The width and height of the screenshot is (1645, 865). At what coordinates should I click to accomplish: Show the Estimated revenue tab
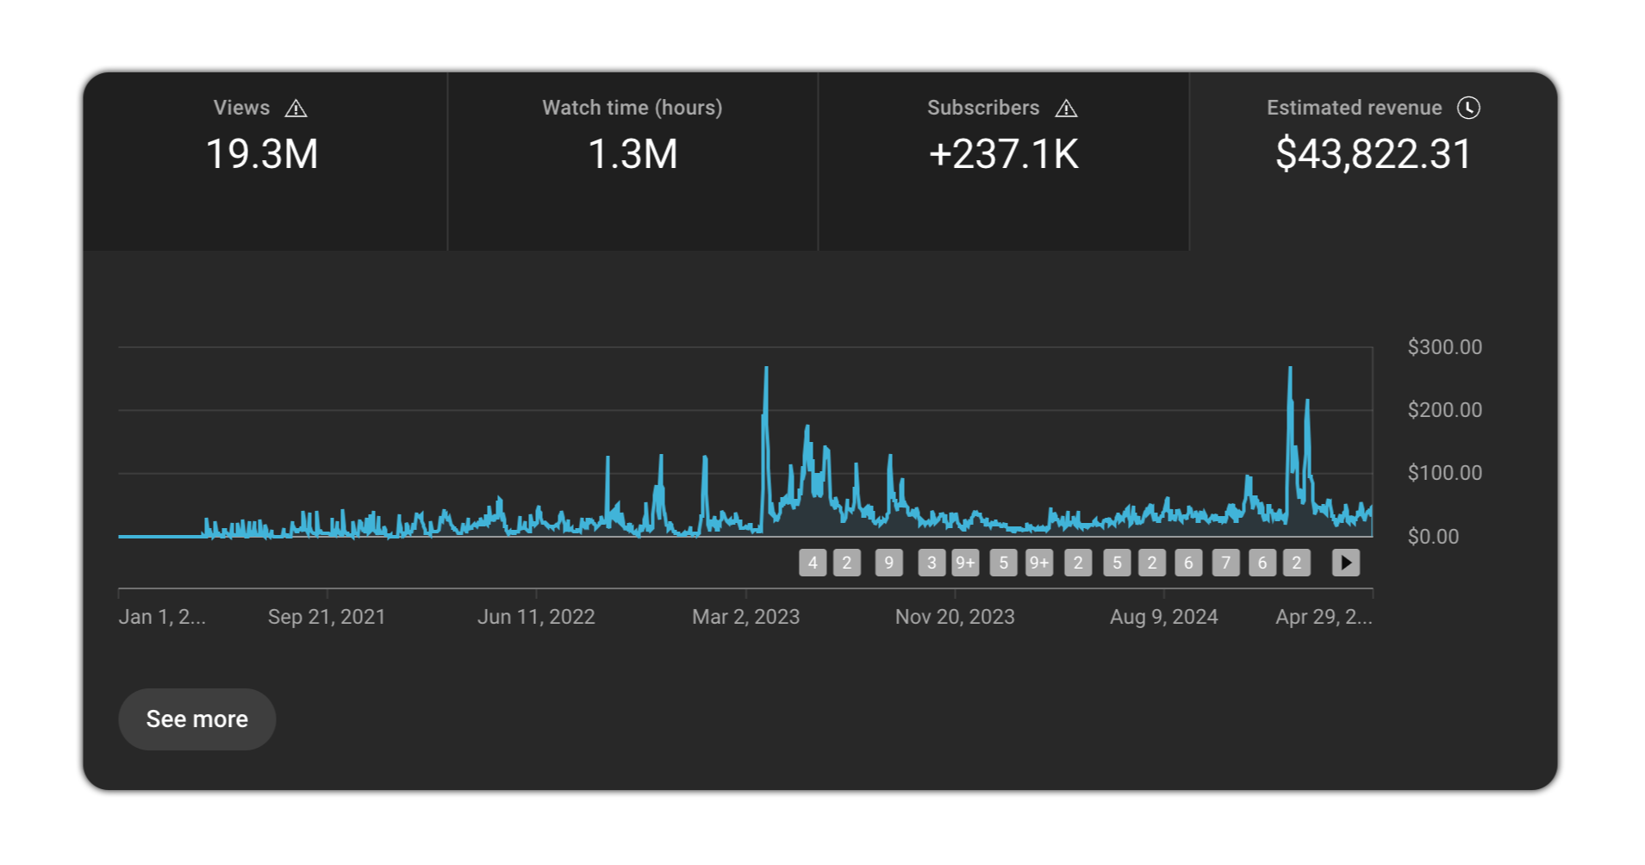pyautogui.click(x=1374, y=162)
